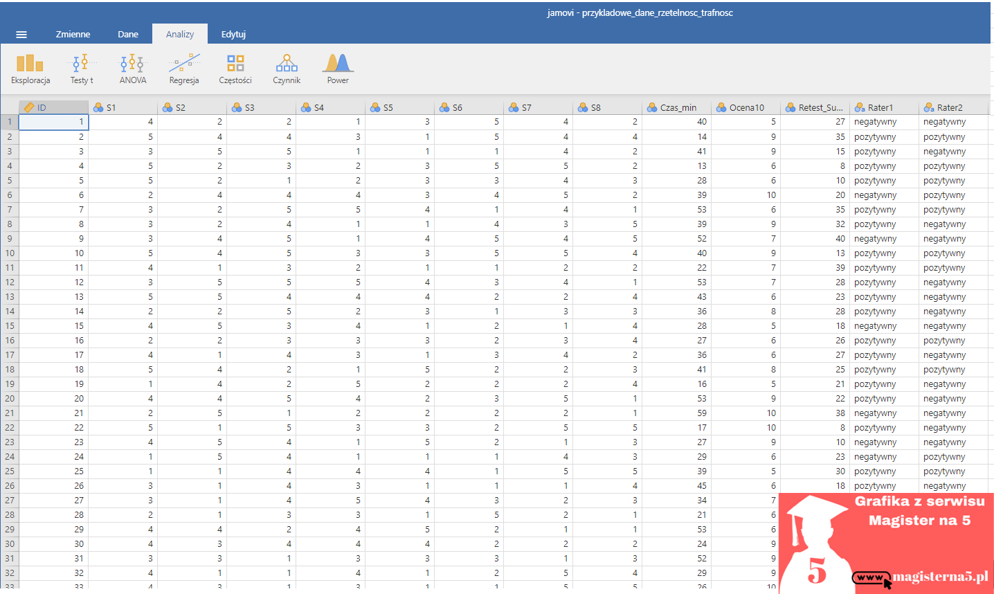Select the Rater1 column header
The height and width of the screenshot is (594, 994).
click(885, 107)
